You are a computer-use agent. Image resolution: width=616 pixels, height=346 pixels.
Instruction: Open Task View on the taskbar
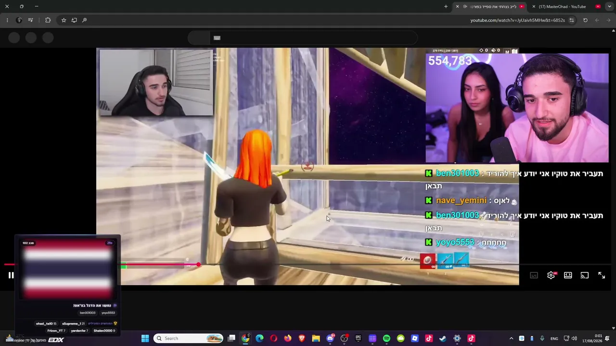pos(231,338)
